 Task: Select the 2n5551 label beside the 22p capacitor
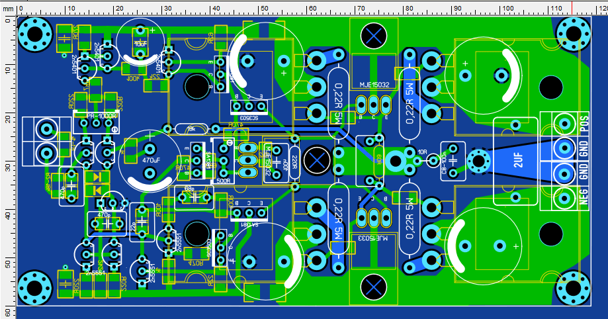click(x=179, y=244)
